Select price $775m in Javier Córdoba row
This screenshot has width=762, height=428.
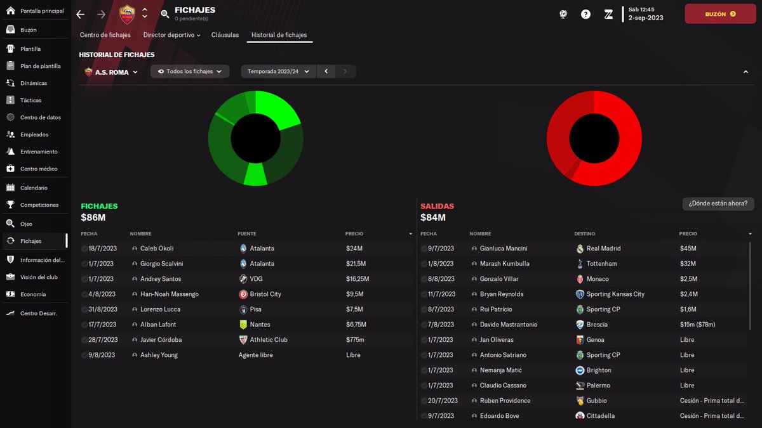point(355,340)
